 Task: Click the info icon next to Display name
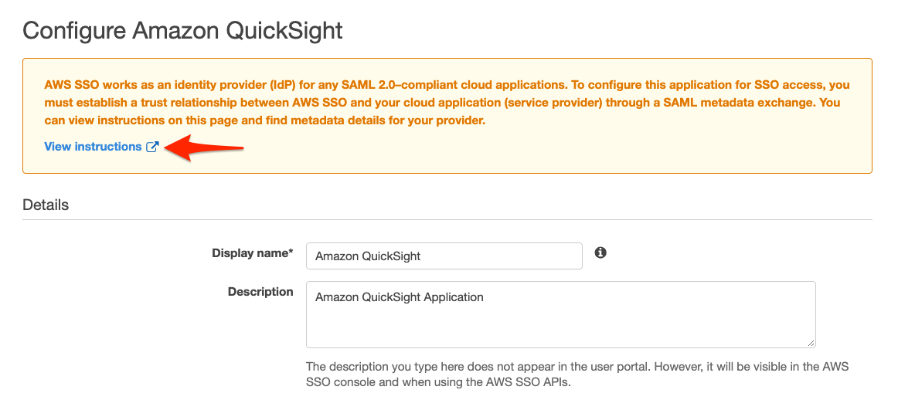600,252
